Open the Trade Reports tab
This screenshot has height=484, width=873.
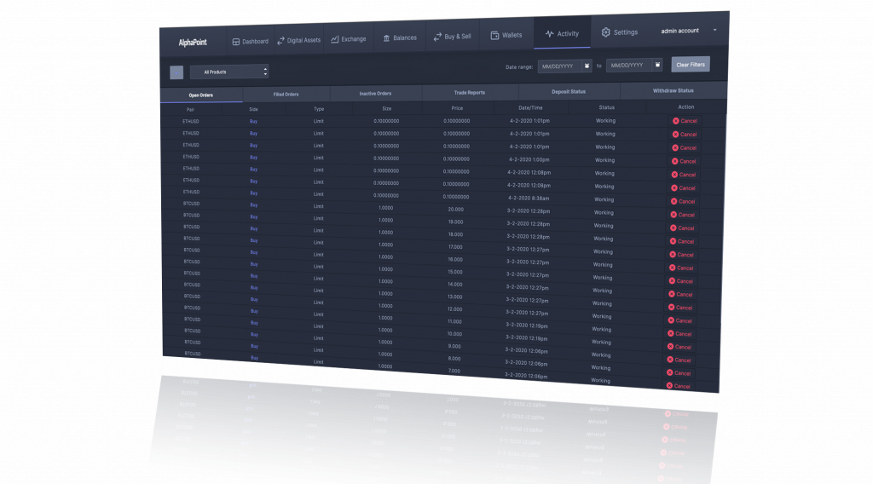pos(470,92)
